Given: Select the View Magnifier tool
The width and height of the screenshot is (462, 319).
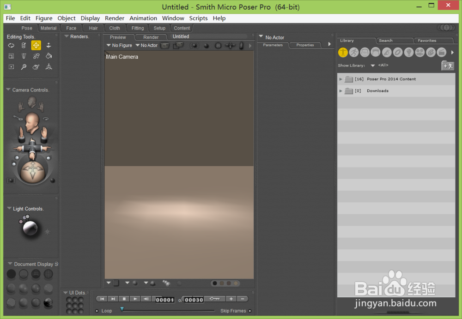Looking at the screenshot, I should 24,67.
